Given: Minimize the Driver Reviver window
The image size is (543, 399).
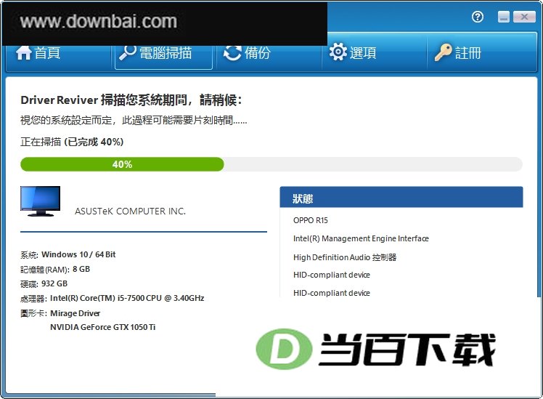Looking at the screenshot, I should coord(504,17).
